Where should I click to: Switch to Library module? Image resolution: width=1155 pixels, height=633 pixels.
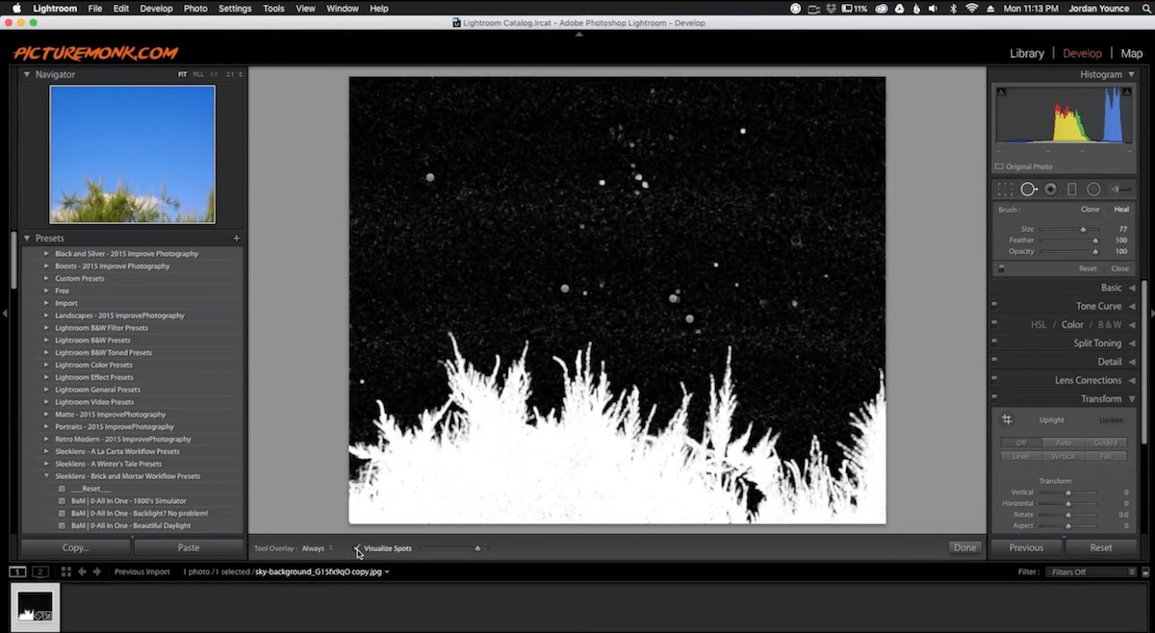pyautogui.click(x=1027, y=54)
